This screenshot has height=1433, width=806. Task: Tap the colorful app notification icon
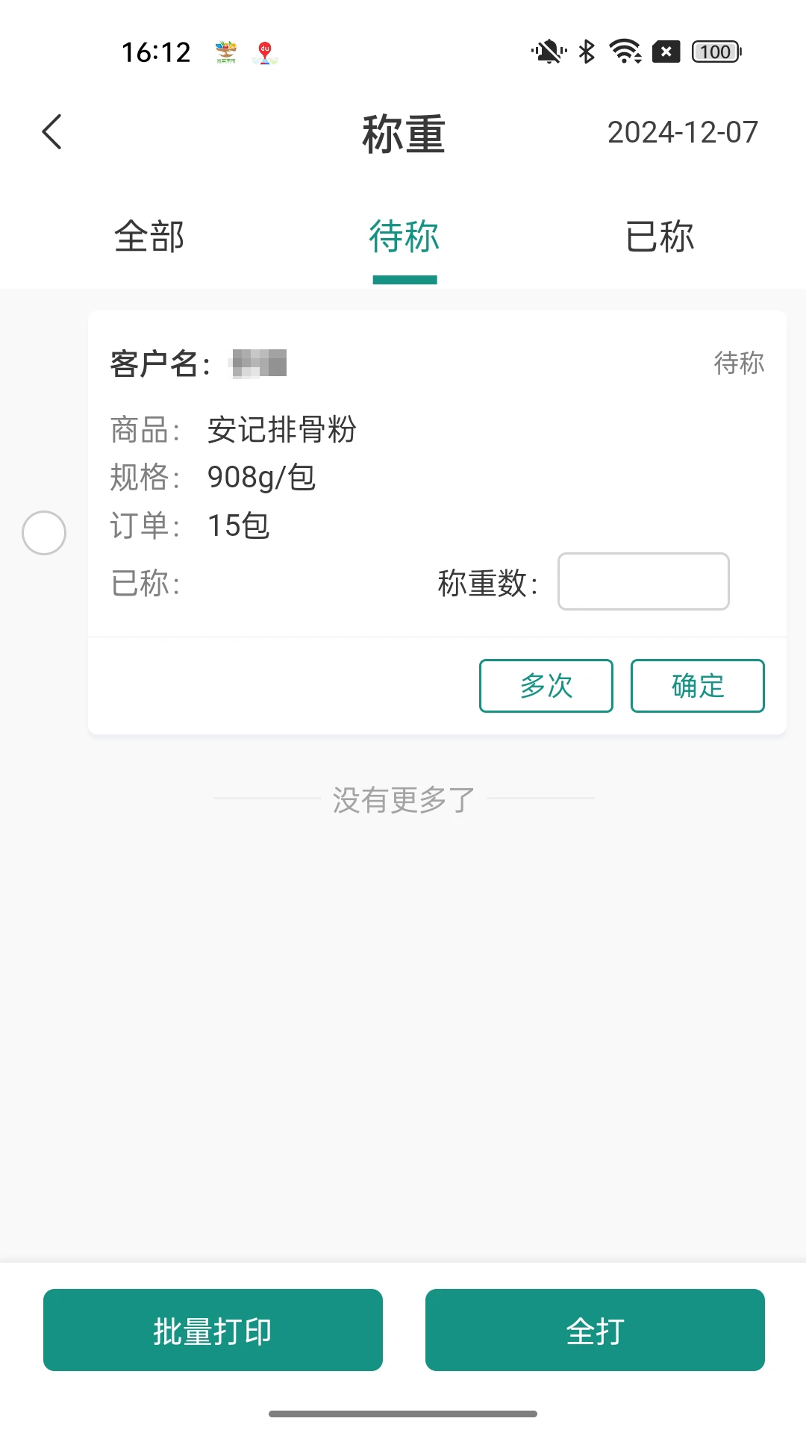pyautogui.click(x=226, y=52)
